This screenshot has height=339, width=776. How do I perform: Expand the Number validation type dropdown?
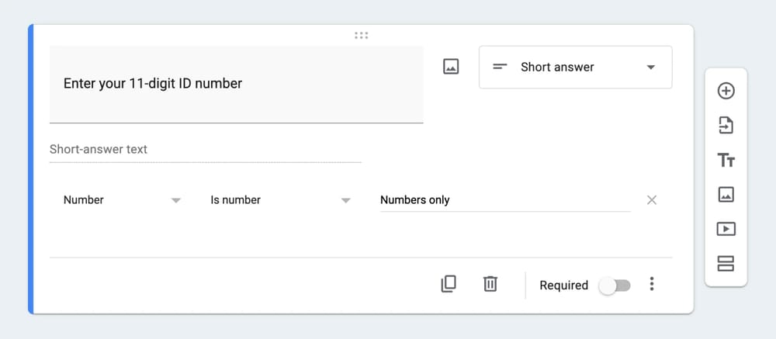pos(122,200)
